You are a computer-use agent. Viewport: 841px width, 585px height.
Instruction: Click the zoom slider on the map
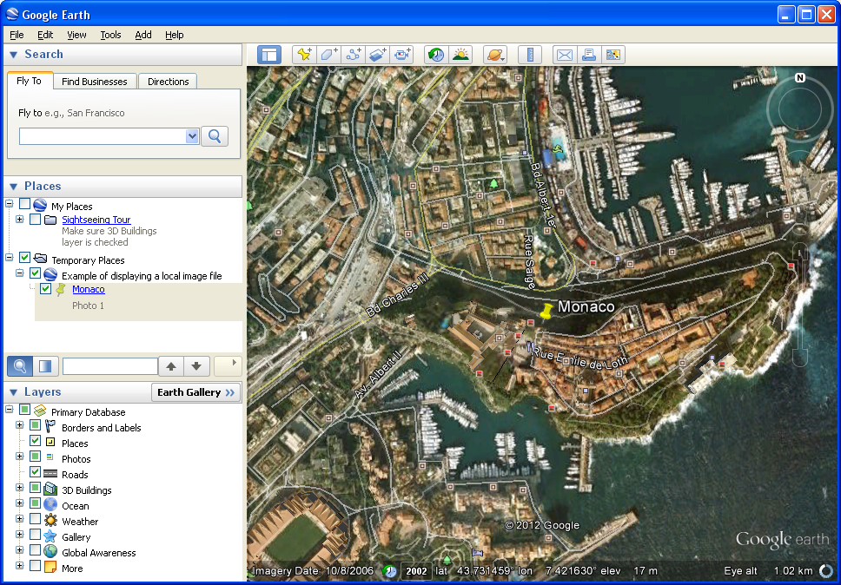(799, 305)
